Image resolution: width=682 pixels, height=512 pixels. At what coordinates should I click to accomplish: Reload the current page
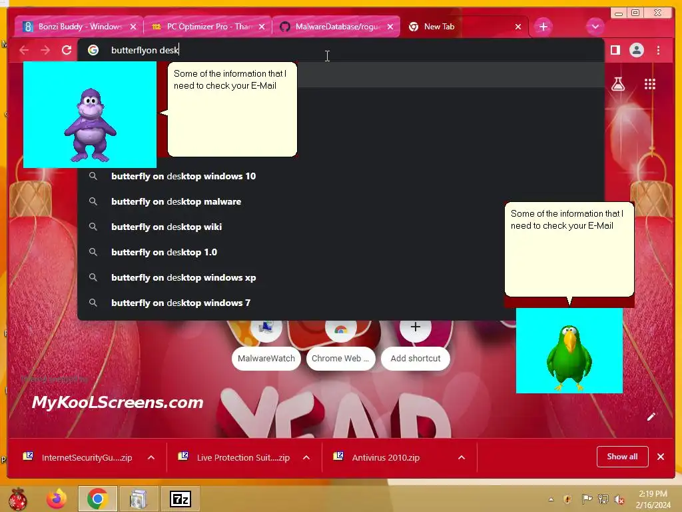[x=67, y=50]
